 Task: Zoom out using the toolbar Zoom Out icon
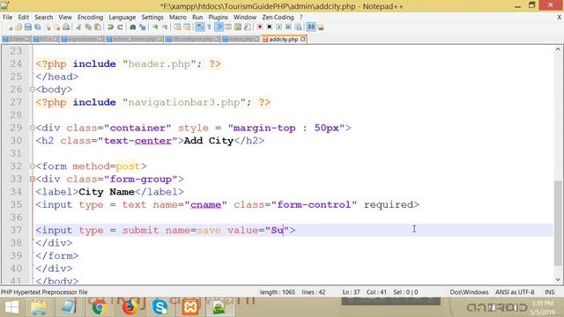[x=165, y=27]
